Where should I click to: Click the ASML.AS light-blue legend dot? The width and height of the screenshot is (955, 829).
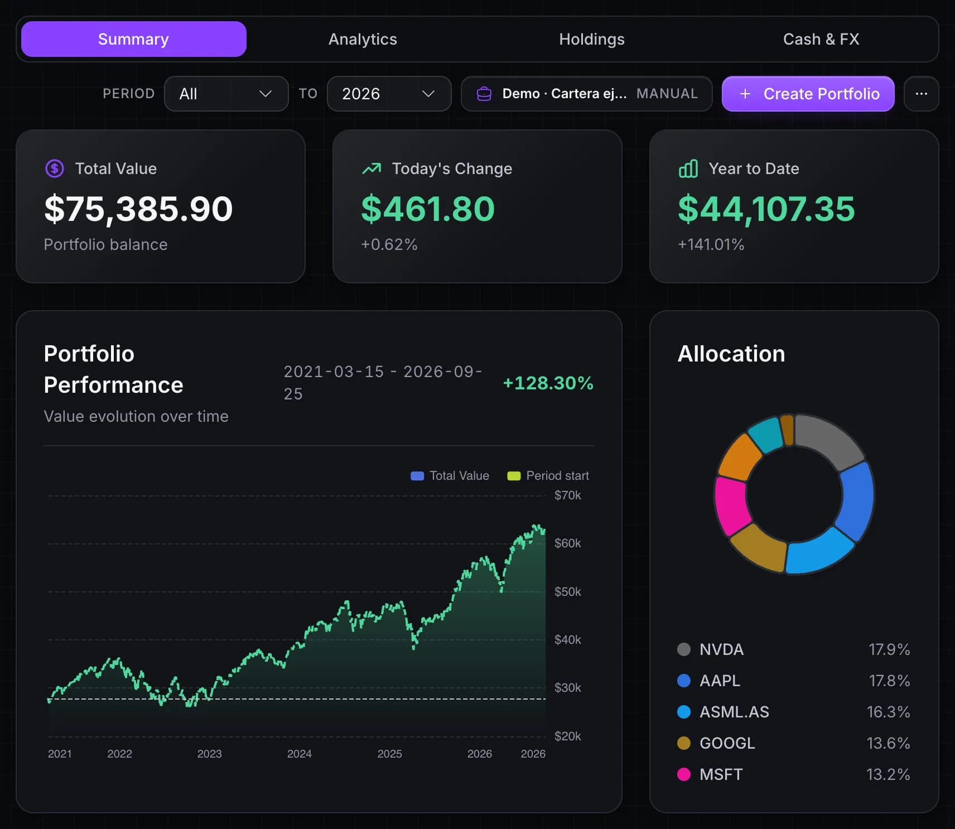tap(684, 712)
